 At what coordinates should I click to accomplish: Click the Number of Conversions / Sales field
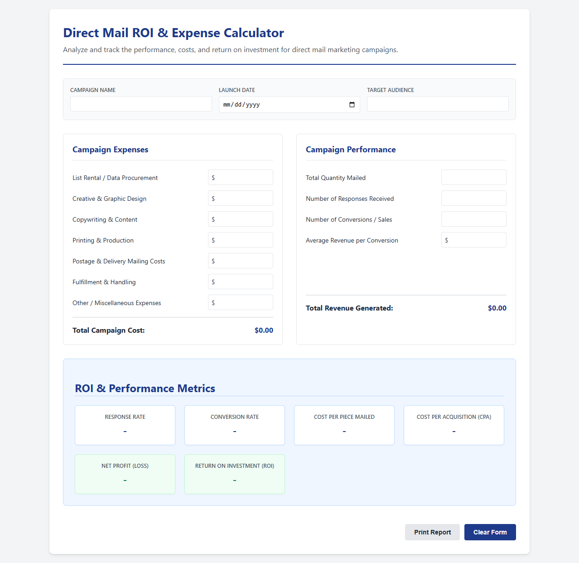[x=474, y=219]
